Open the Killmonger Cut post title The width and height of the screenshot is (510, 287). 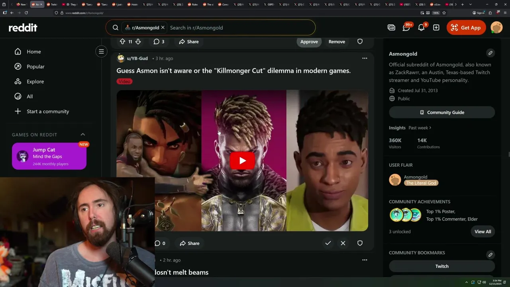pyautogui.click(x=233, y=71)
